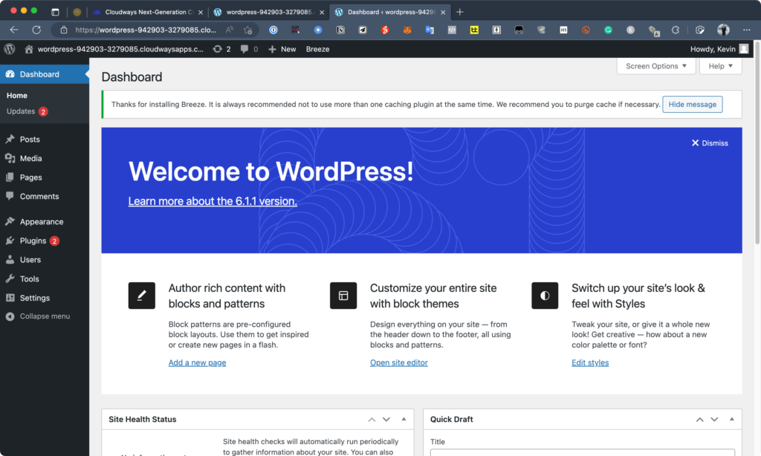The width and height of the screenshot is (761, 456).
Task: Toggle Quick Draft panel collapse arrow
Action: click(x=732, y=419)
